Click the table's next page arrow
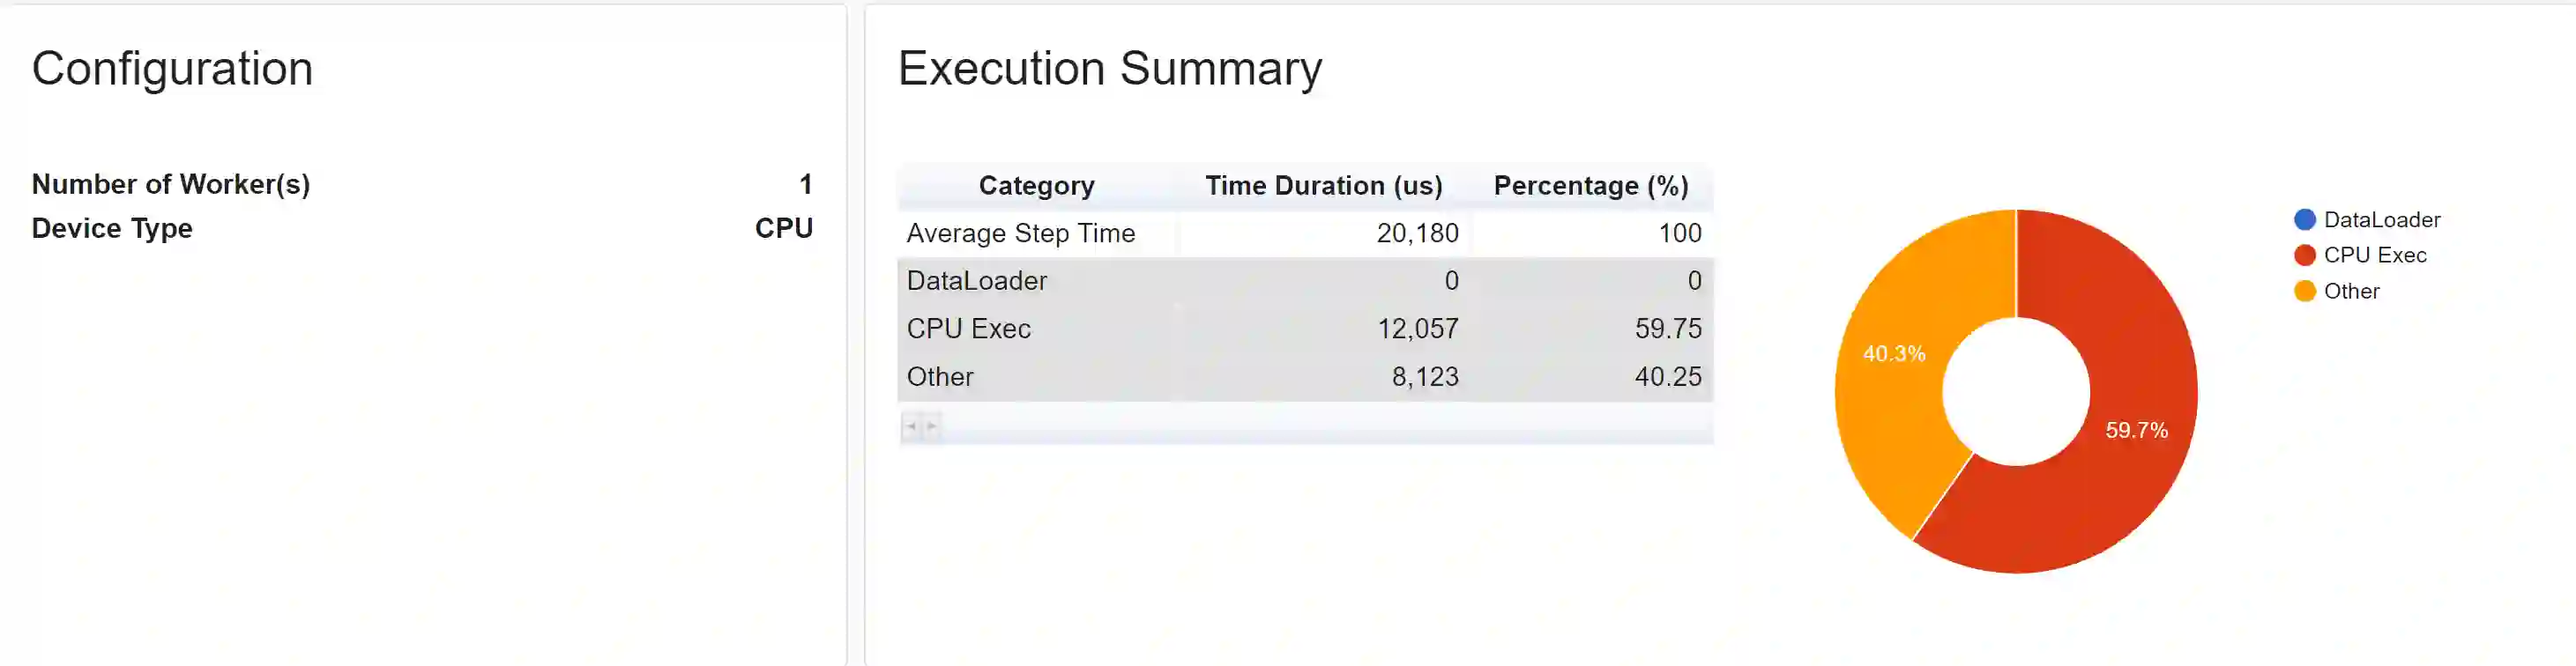Viewport: 2576px width, 666px height. click(x=931, y=426)
